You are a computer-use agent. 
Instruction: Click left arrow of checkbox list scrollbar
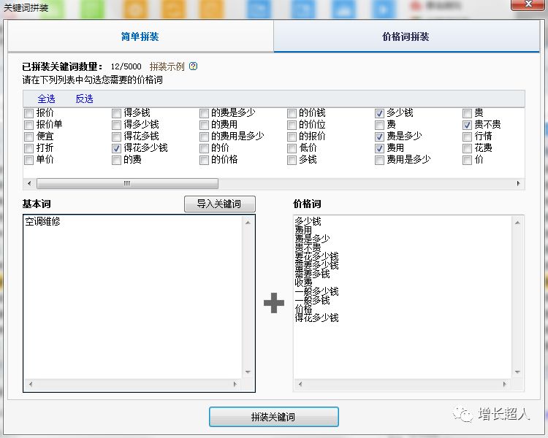[29, 184]
